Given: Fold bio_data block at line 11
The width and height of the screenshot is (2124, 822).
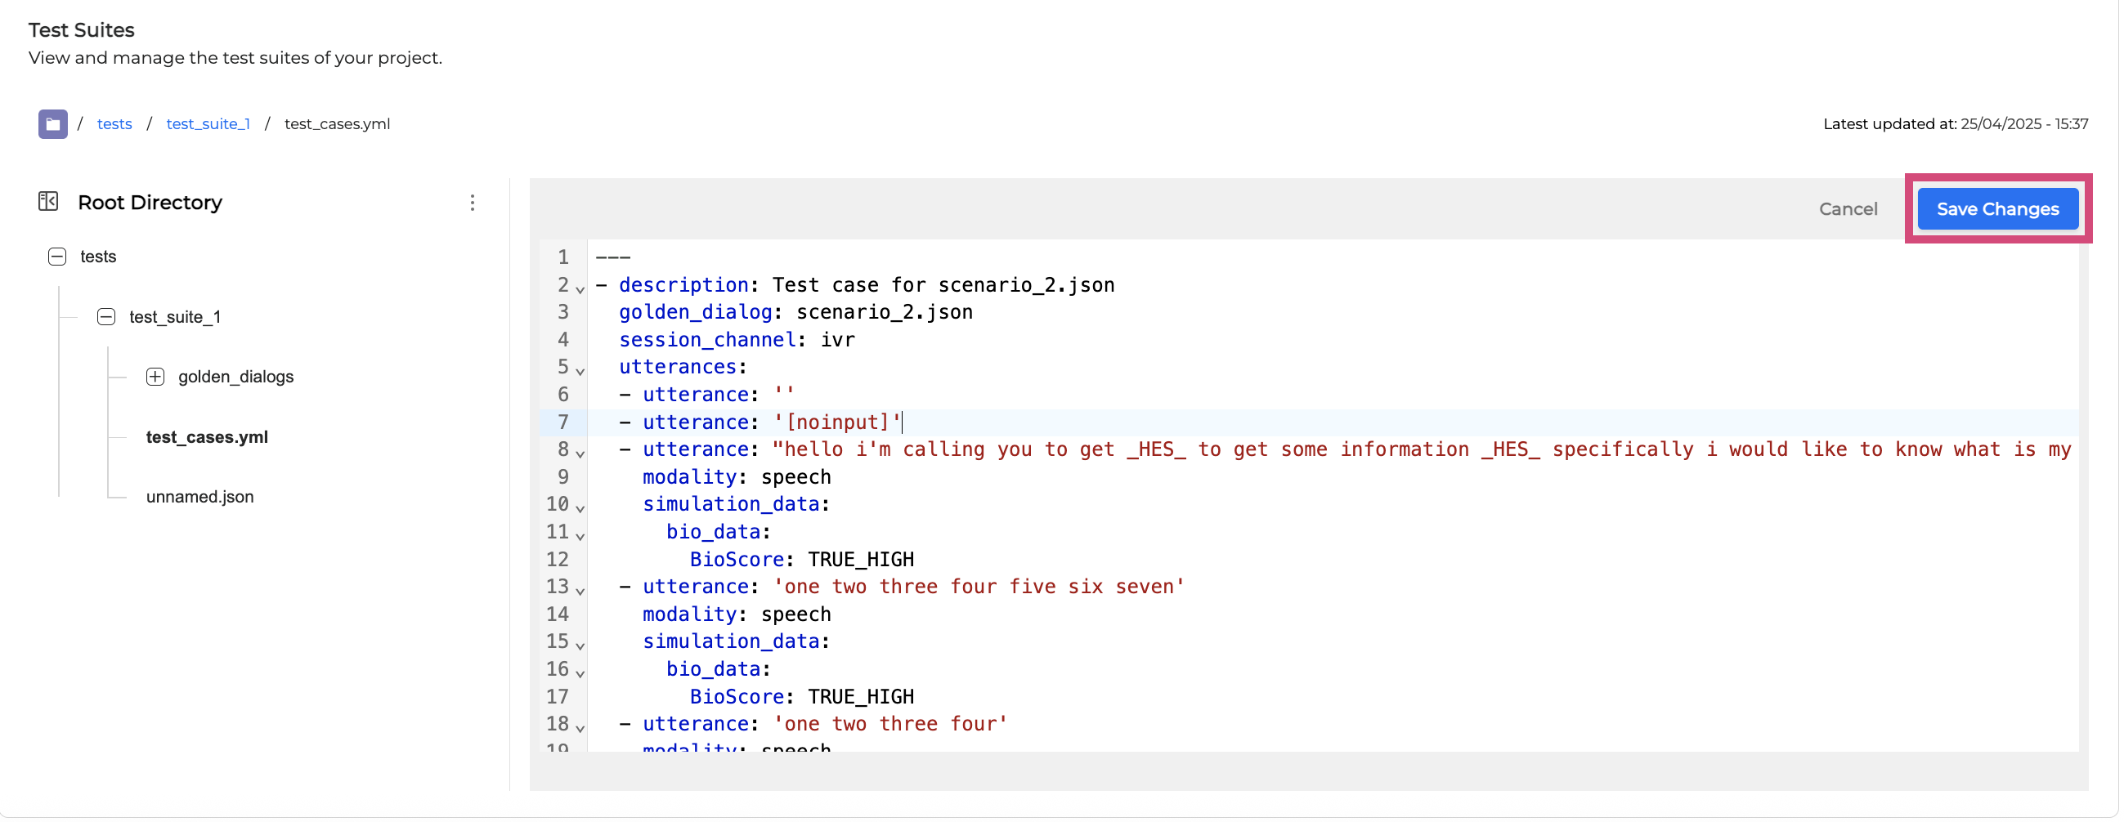Looking at the screenshot, I should pyautogui.click(x=580, y=536).
